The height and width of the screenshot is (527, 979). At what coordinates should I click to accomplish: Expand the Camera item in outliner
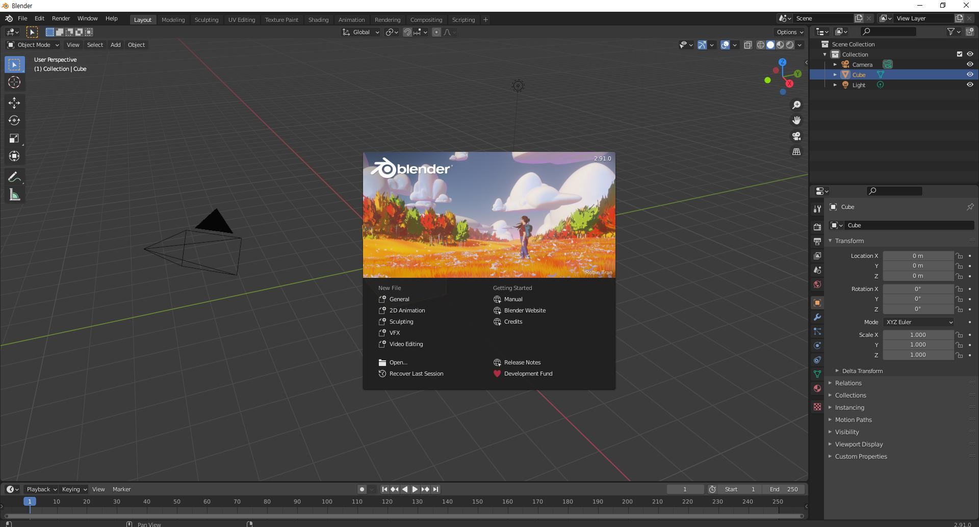(835, 65)
